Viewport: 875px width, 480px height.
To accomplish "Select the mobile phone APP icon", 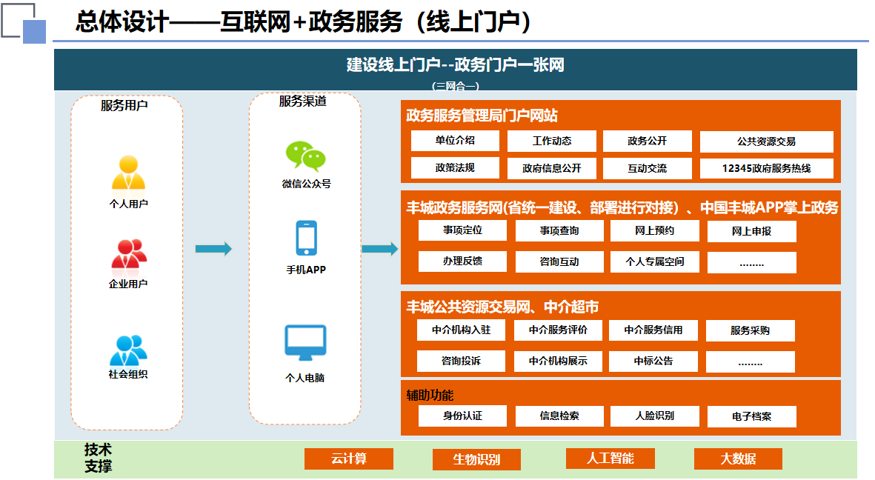I will 306,239.
